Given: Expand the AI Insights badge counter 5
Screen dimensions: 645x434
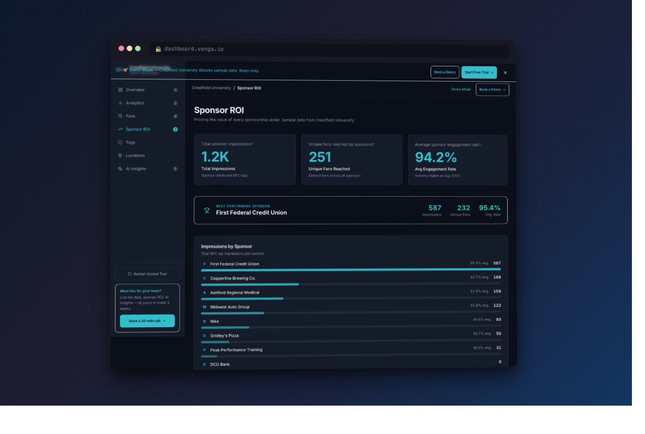Looking at the screenshot, I should tap(176, 169).
